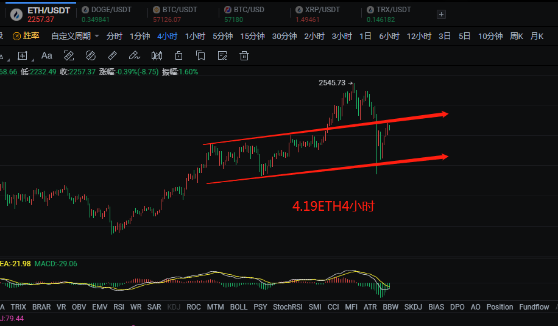Select the 分时 timeframe
The width and height of the screenshot is (558, 326).
115,36
